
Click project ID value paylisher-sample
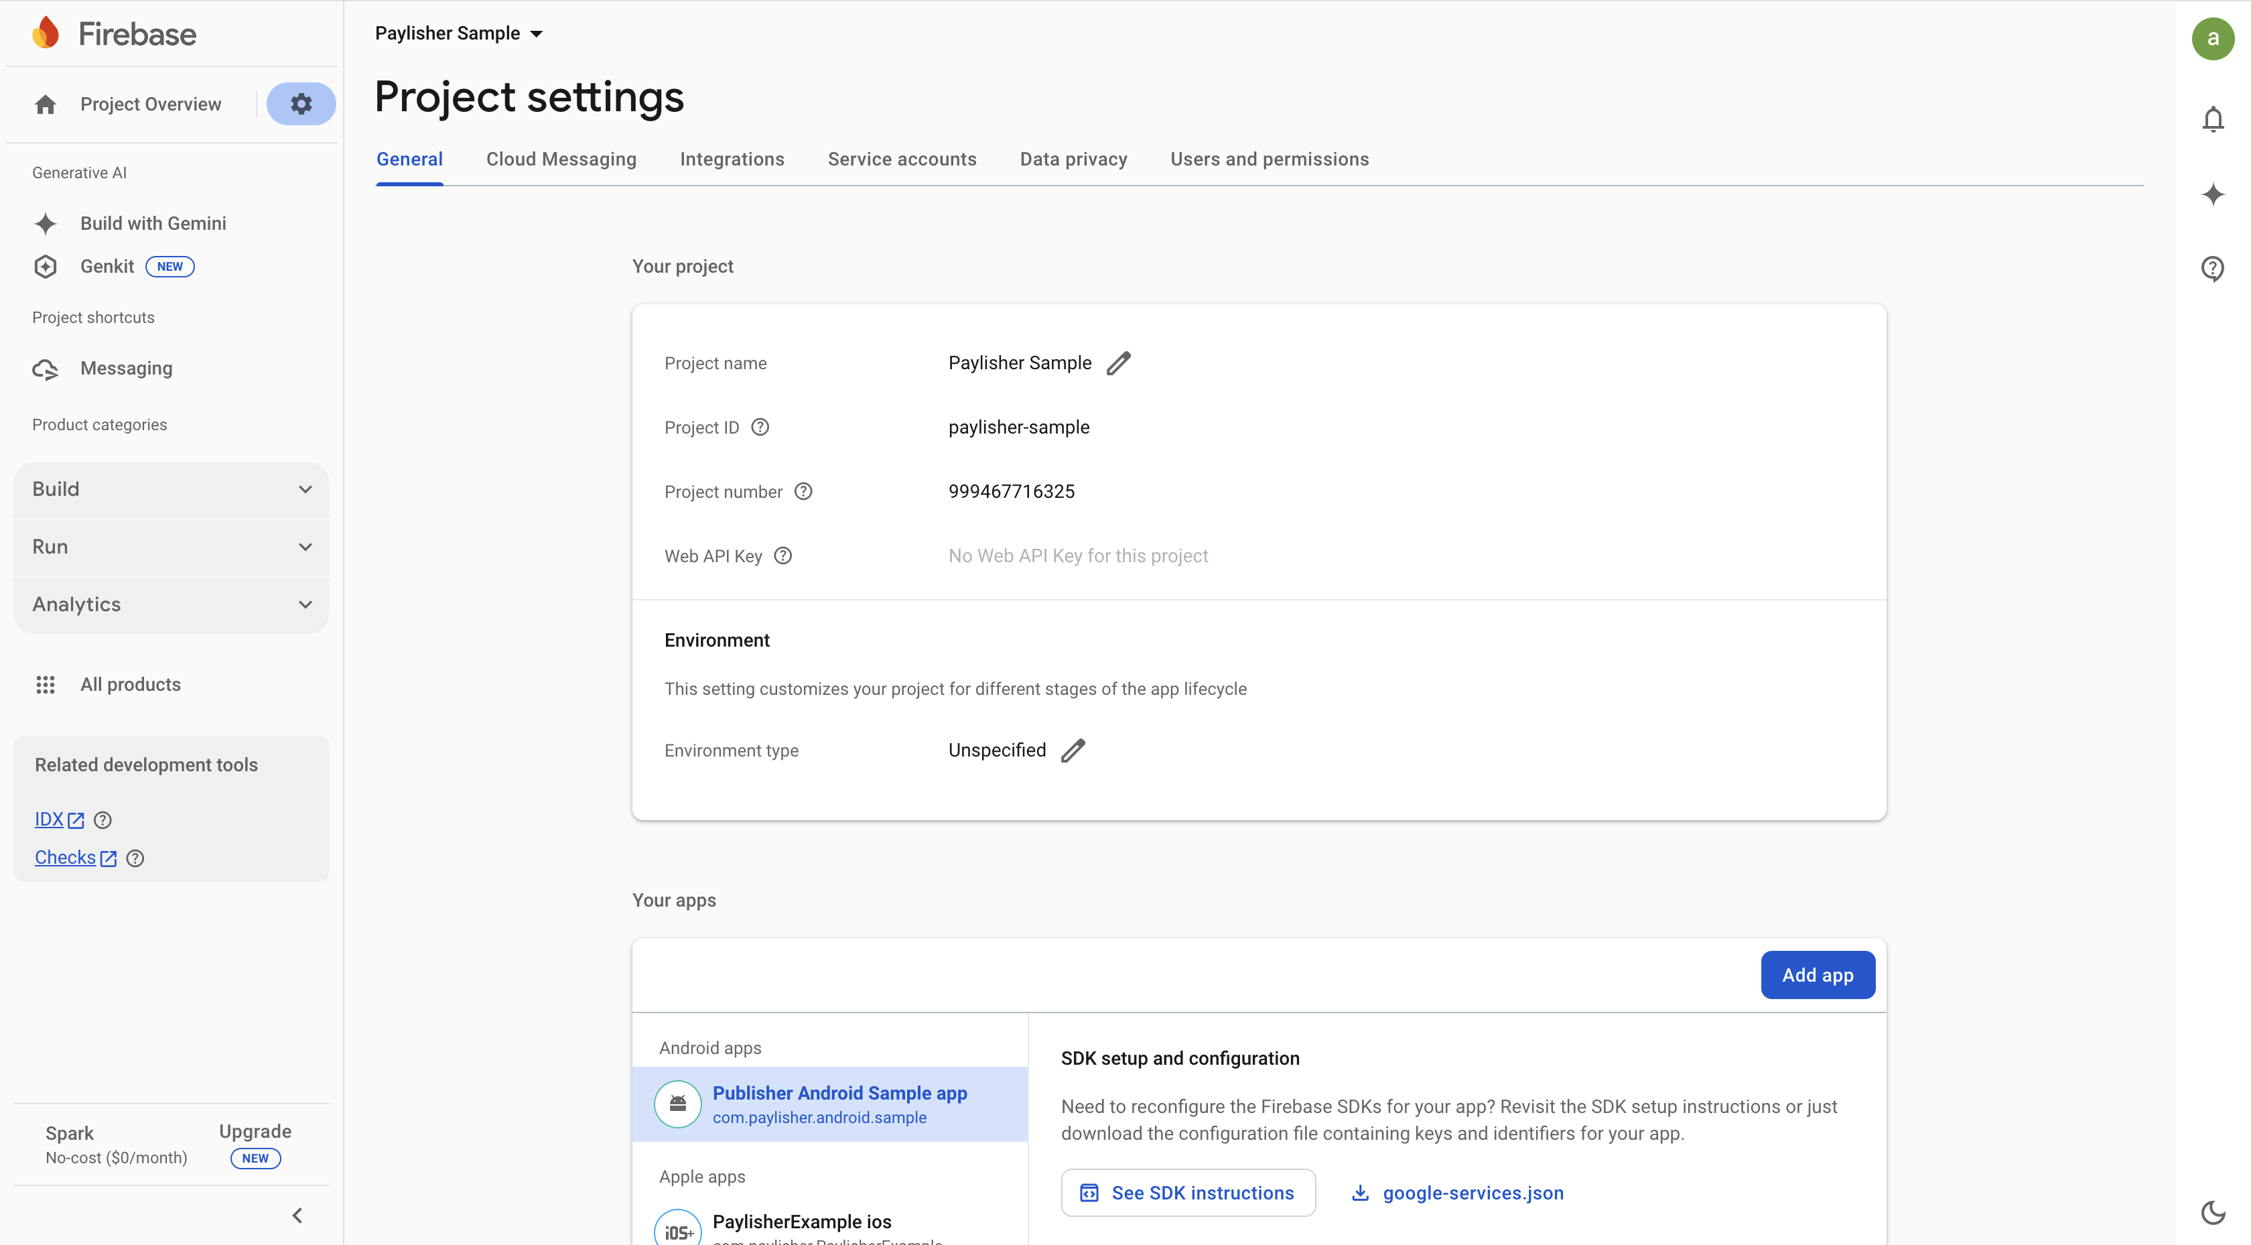(x=1019, y=428)
